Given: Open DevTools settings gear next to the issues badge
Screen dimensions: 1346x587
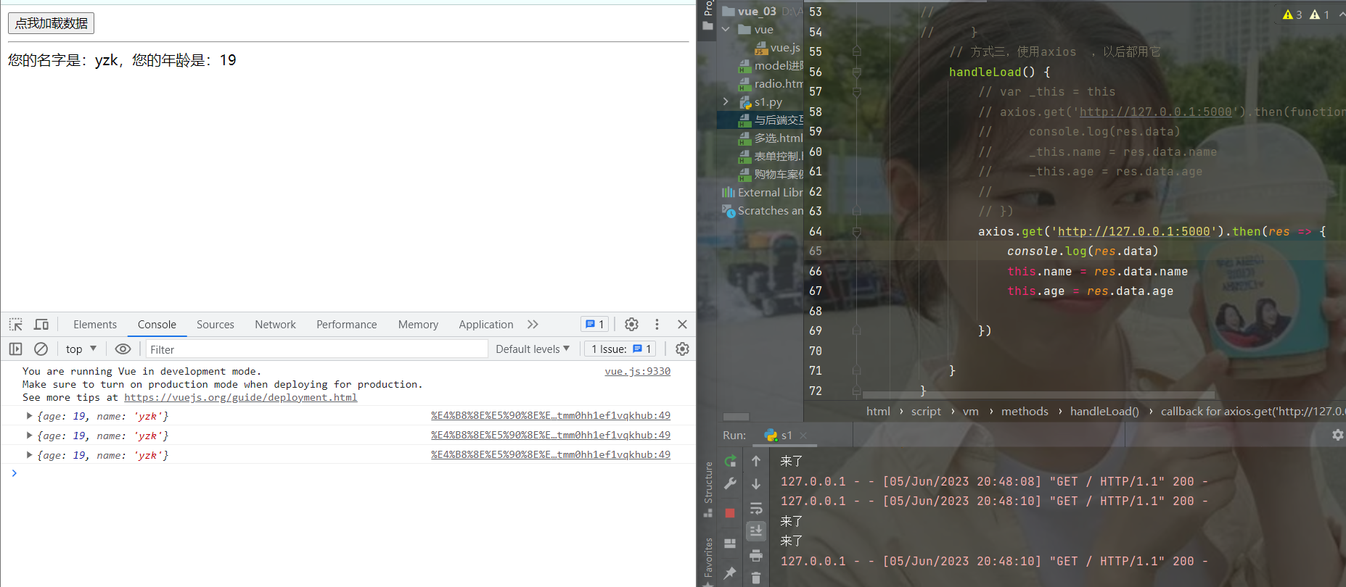Looking at the screenshot, I should click(x=631, y=325).
